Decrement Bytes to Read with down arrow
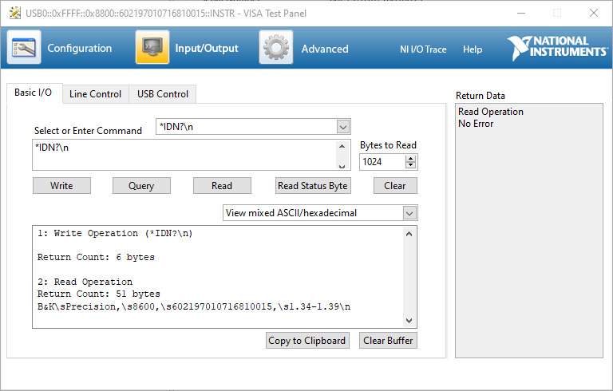 coord(410,165)
